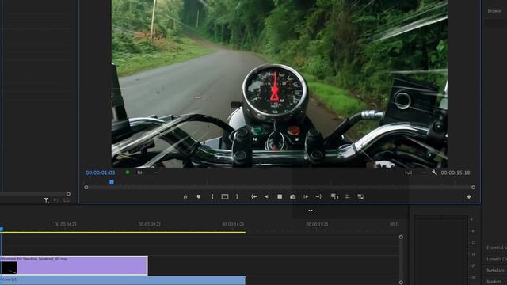Screen dimensions: 507x285
Task: Click timeline ruler at 00:00:14:23
Action: pos(233,224)
